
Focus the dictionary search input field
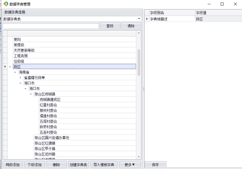[50, 26]
